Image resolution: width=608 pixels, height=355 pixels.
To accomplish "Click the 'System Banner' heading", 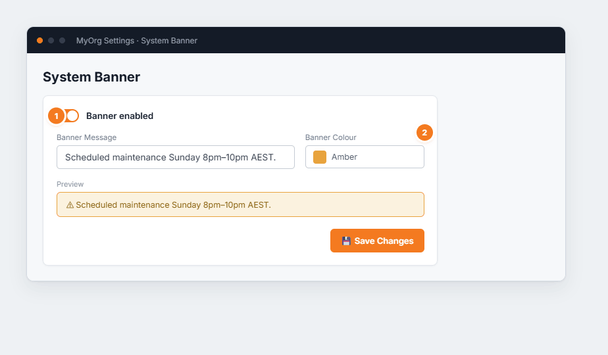I will tap(91, 77).
